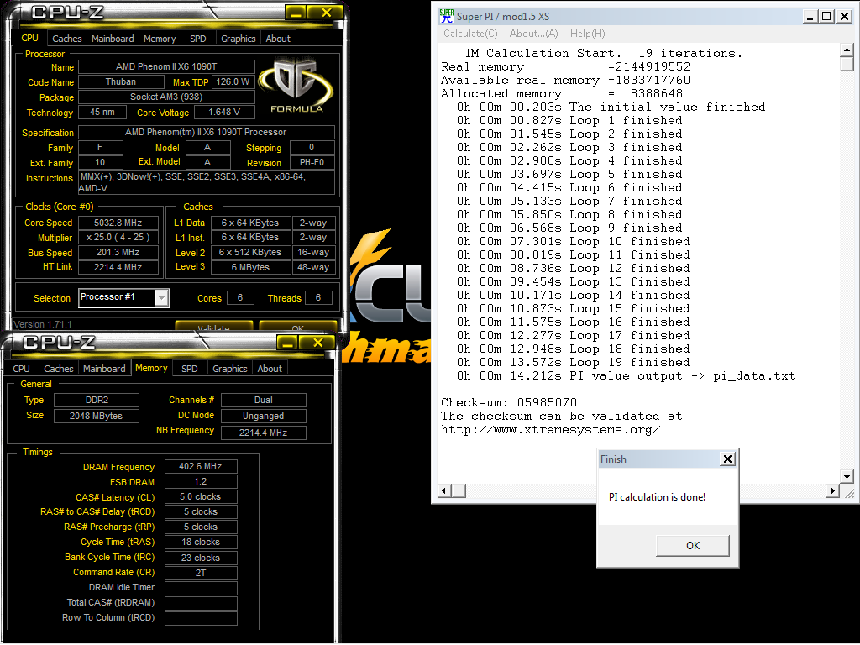Viewport: 860px width, 645px height.
Task: Click the Channels # value Dual
Action: pyautogui.click(x=263, y=400)
